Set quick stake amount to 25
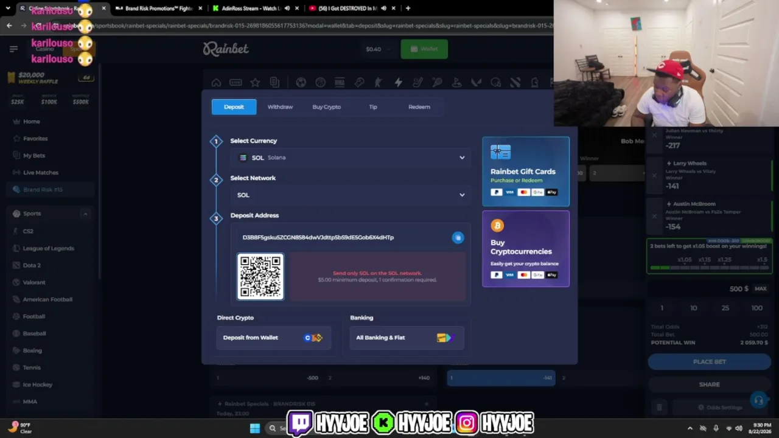 tap(725, 308)
